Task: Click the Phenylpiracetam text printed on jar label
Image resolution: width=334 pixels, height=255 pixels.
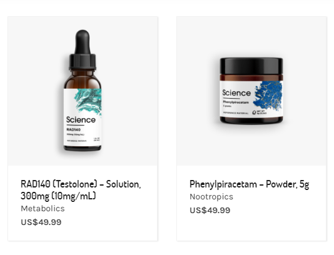Action: click(x=236, y=102)
